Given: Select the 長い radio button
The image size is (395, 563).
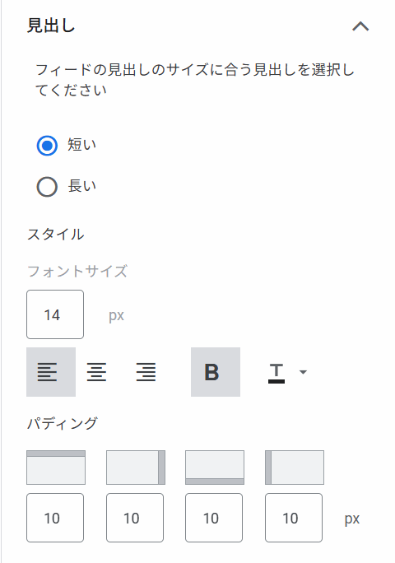Looking at the screenshot, I should [x=47, y=187].
